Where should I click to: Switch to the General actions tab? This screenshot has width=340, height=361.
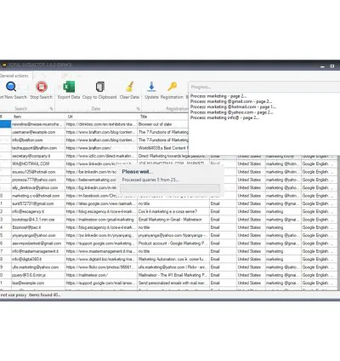(14, 76)
